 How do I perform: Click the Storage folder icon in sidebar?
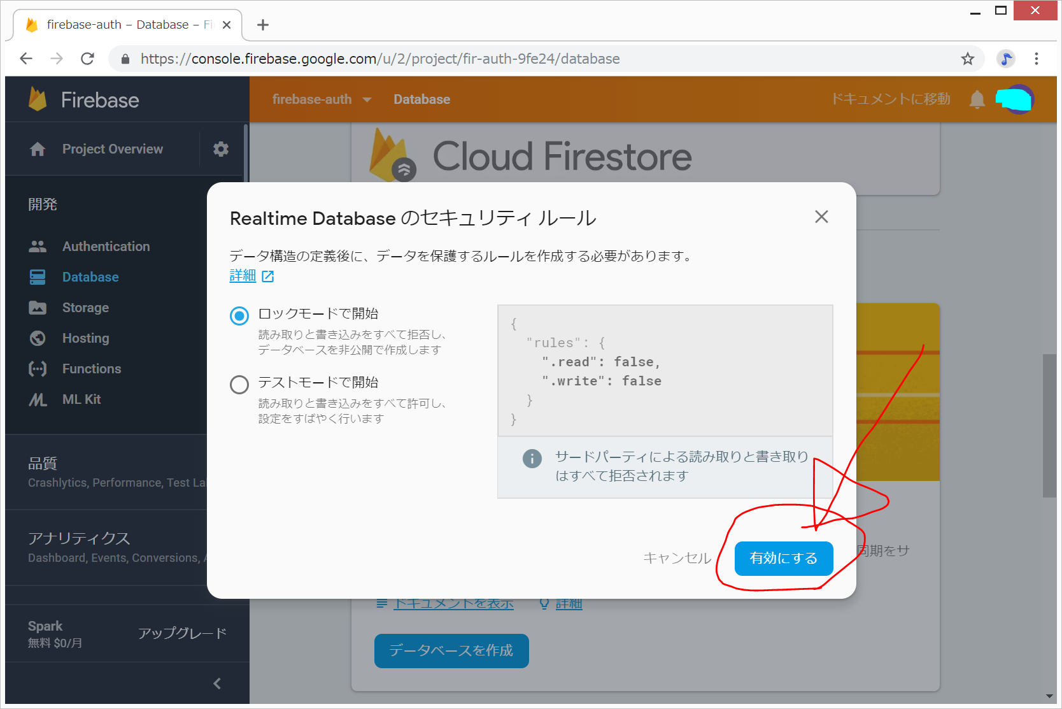tap(38, 308)
